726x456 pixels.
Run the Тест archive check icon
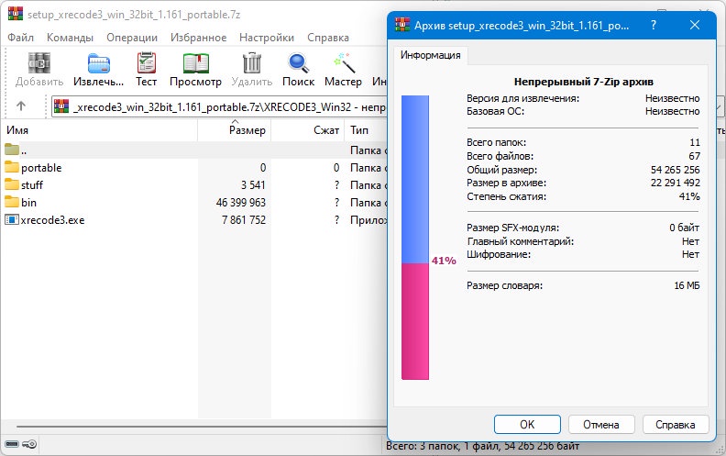coord(147,63)
